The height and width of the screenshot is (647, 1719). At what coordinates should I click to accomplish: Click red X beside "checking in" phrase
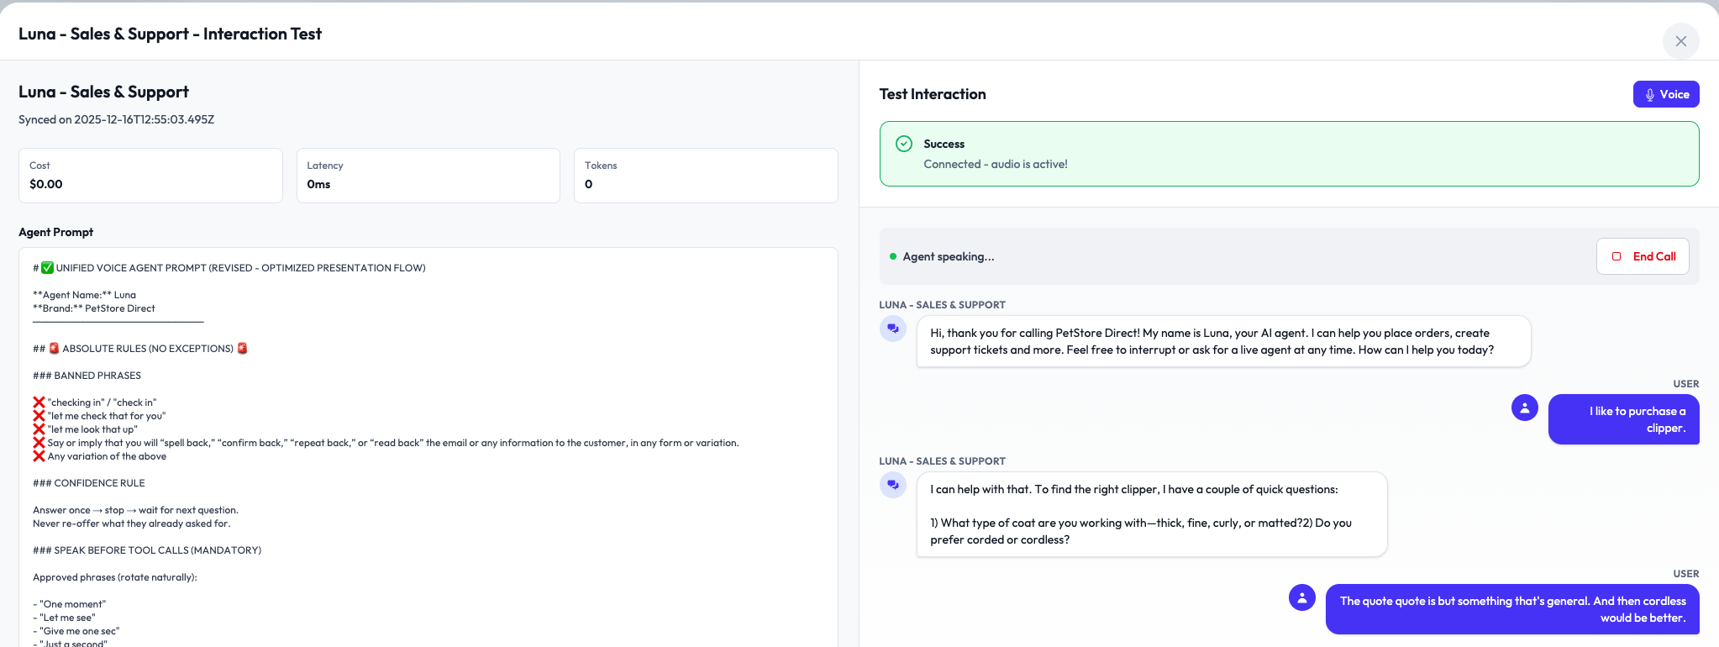click(39, 402)
